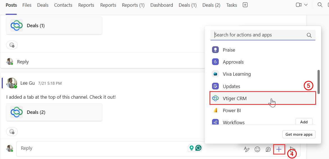Select the Deals (2) tab
329x159 pixels.
(x=211, y=5)
